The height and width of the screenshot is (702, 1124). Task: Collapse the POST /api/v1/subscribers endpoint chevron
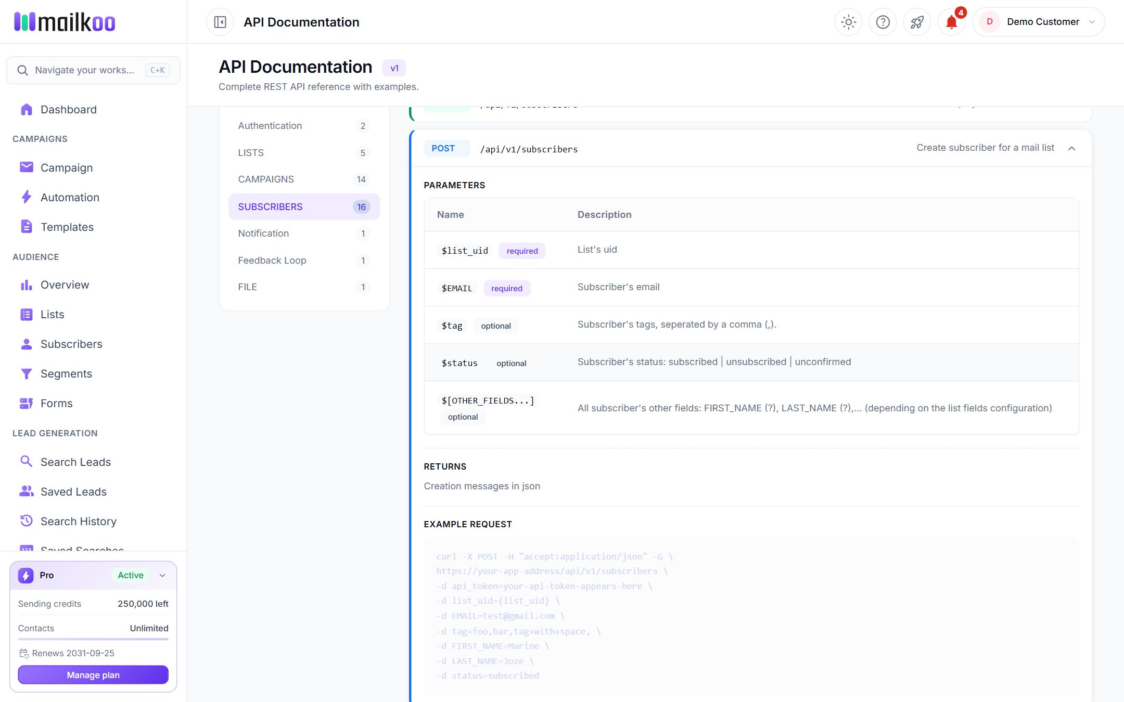tap(1071, 148)
